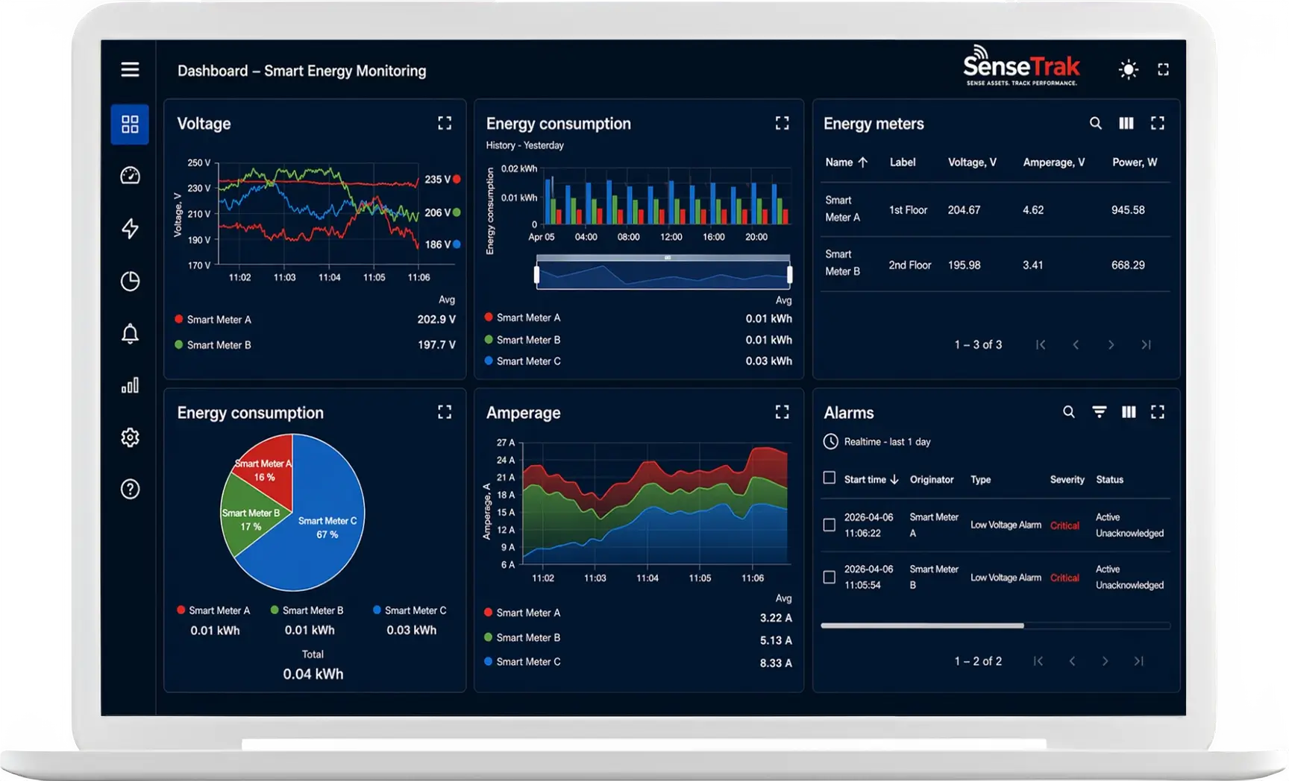The image size is (1289, 781).
Task: Open the bar chart analytics sidebar icon
Action: (130, 385)
